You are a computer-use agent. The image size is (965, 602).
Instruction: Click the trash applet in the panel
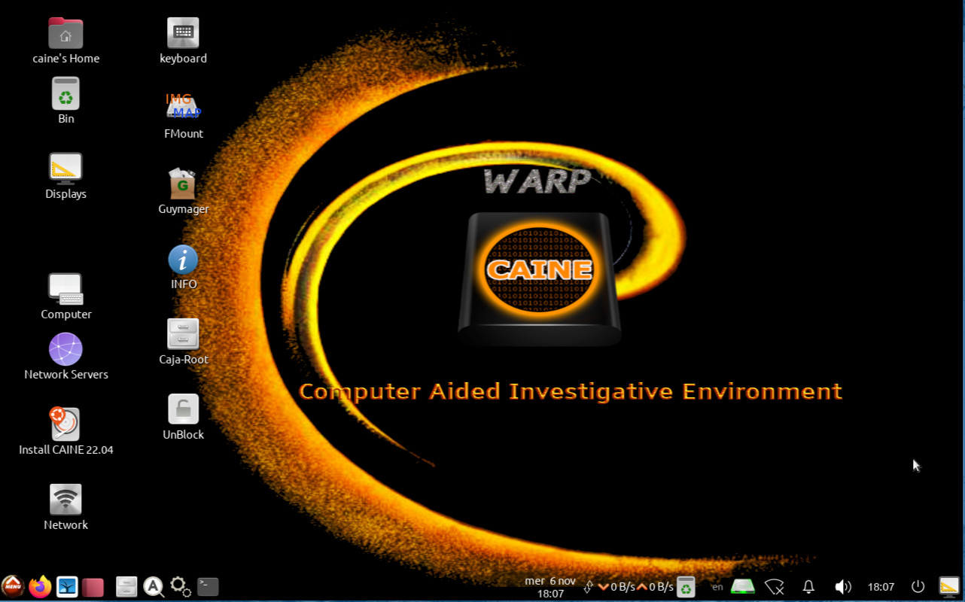tap(686, 587)
